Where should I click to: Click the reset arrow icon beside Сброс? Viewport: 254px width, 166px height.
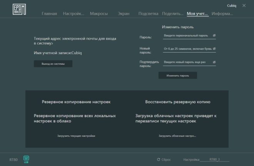point(159,159)
